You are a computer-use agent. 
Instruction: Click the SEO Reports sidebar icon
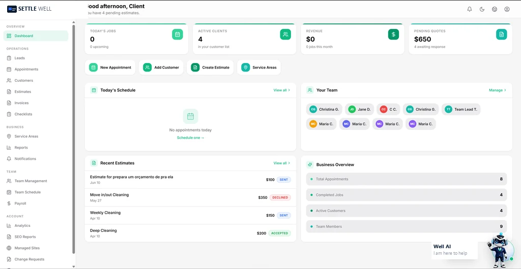pyautogui.click(x=9, y=237)
